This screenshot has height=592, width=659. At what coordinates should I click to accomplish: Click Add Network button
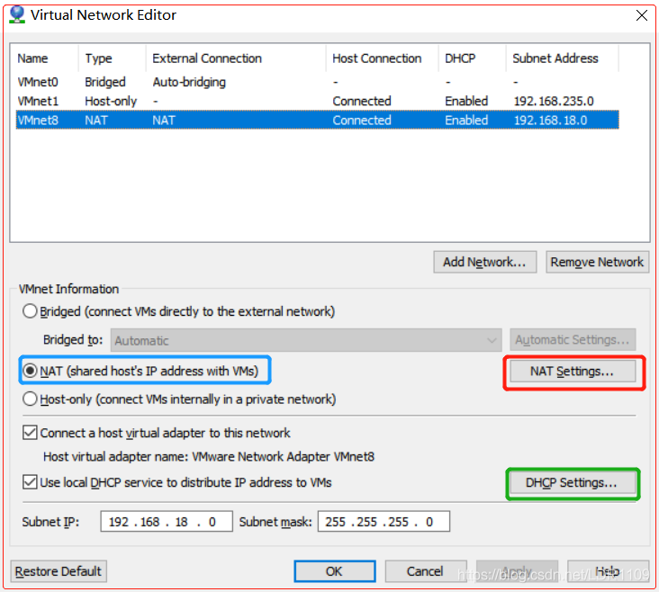485,262
